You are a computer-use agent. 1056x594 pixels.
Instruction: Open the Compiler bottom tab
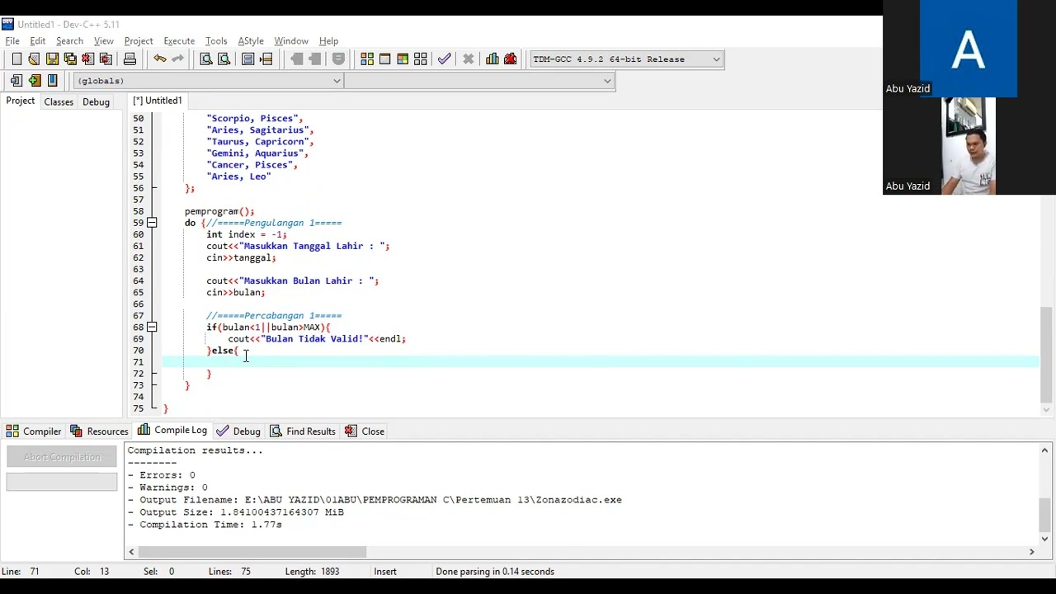[34, 431]
